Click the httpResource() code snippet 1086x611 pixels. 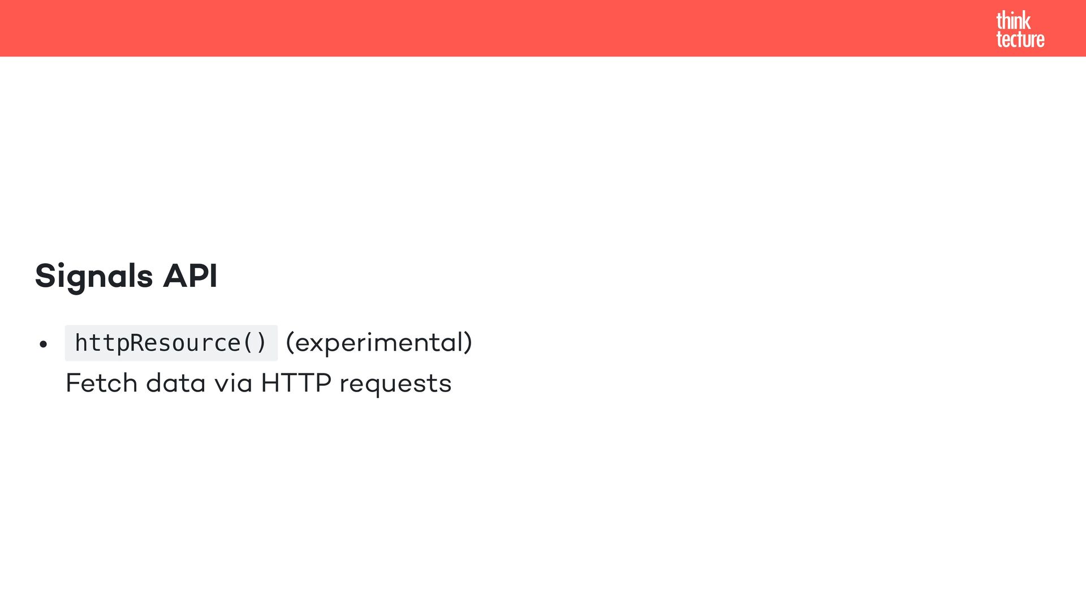pyautogui.click(x=171, y=343)
